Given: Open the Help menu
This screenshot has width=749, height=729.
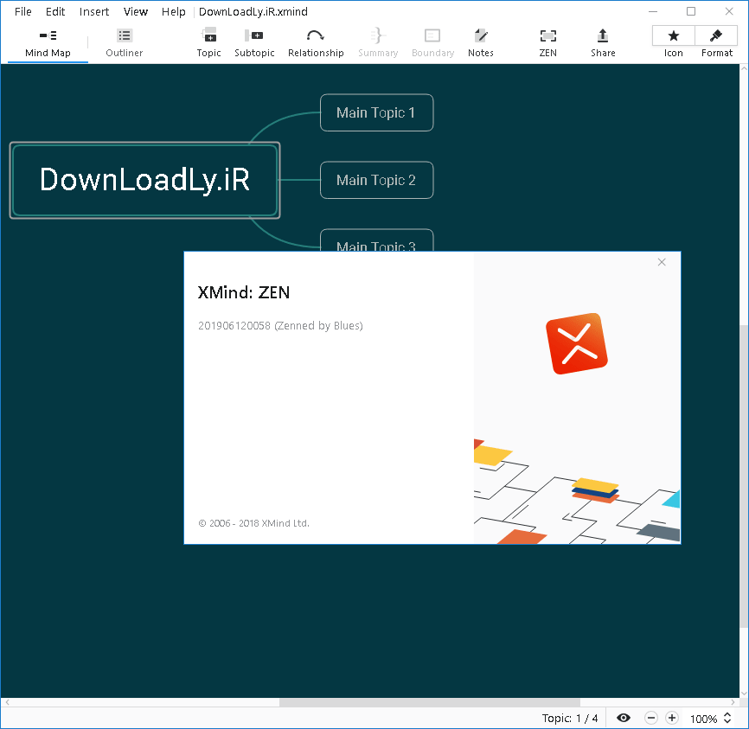Looking at the screenshot, I should point(173,12).
